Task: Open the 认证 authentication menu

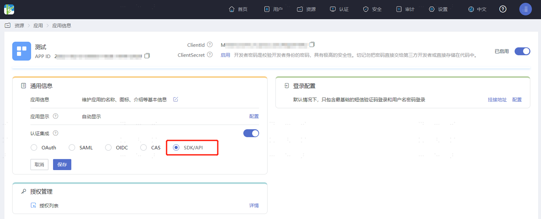Action: 339,9
